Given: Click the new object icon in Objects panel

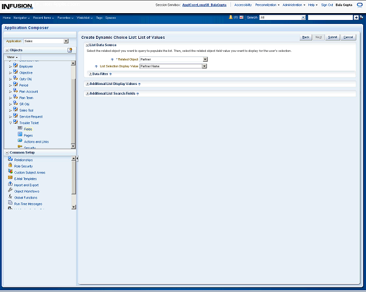Looking at the screenshot, I should pyautogui.click(x=70, y=50).
